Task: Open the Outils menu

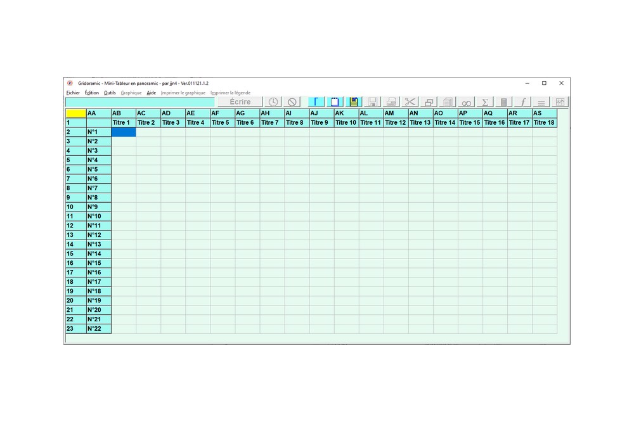Action: 110,93
